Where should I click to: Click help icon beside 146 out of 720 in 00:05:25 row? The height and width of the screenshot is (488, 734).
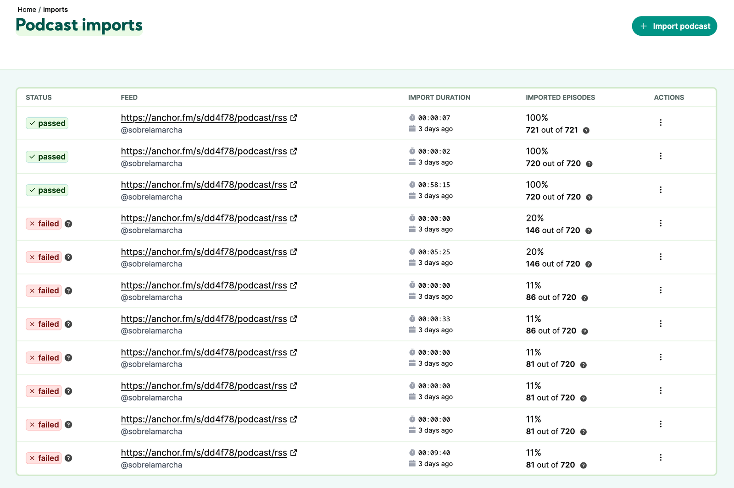tap(589, 264)
